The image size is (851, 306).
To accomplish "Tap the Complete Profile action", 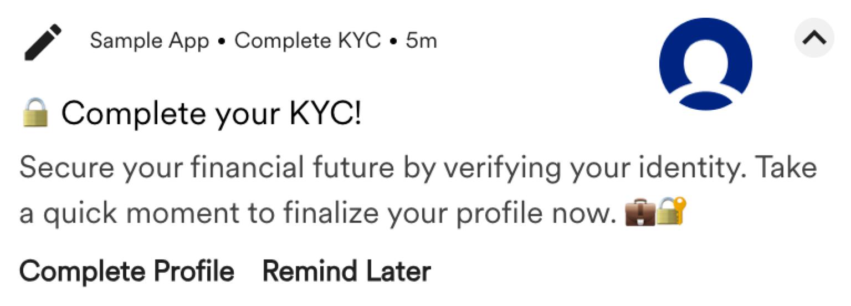I will 127,271.
